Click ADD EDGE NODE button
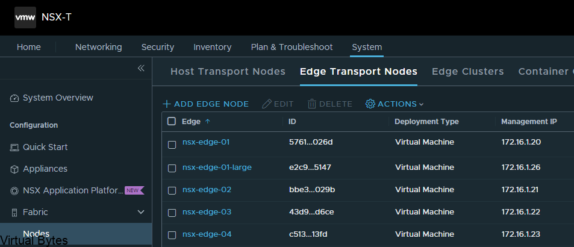 [x=206, y=104]
